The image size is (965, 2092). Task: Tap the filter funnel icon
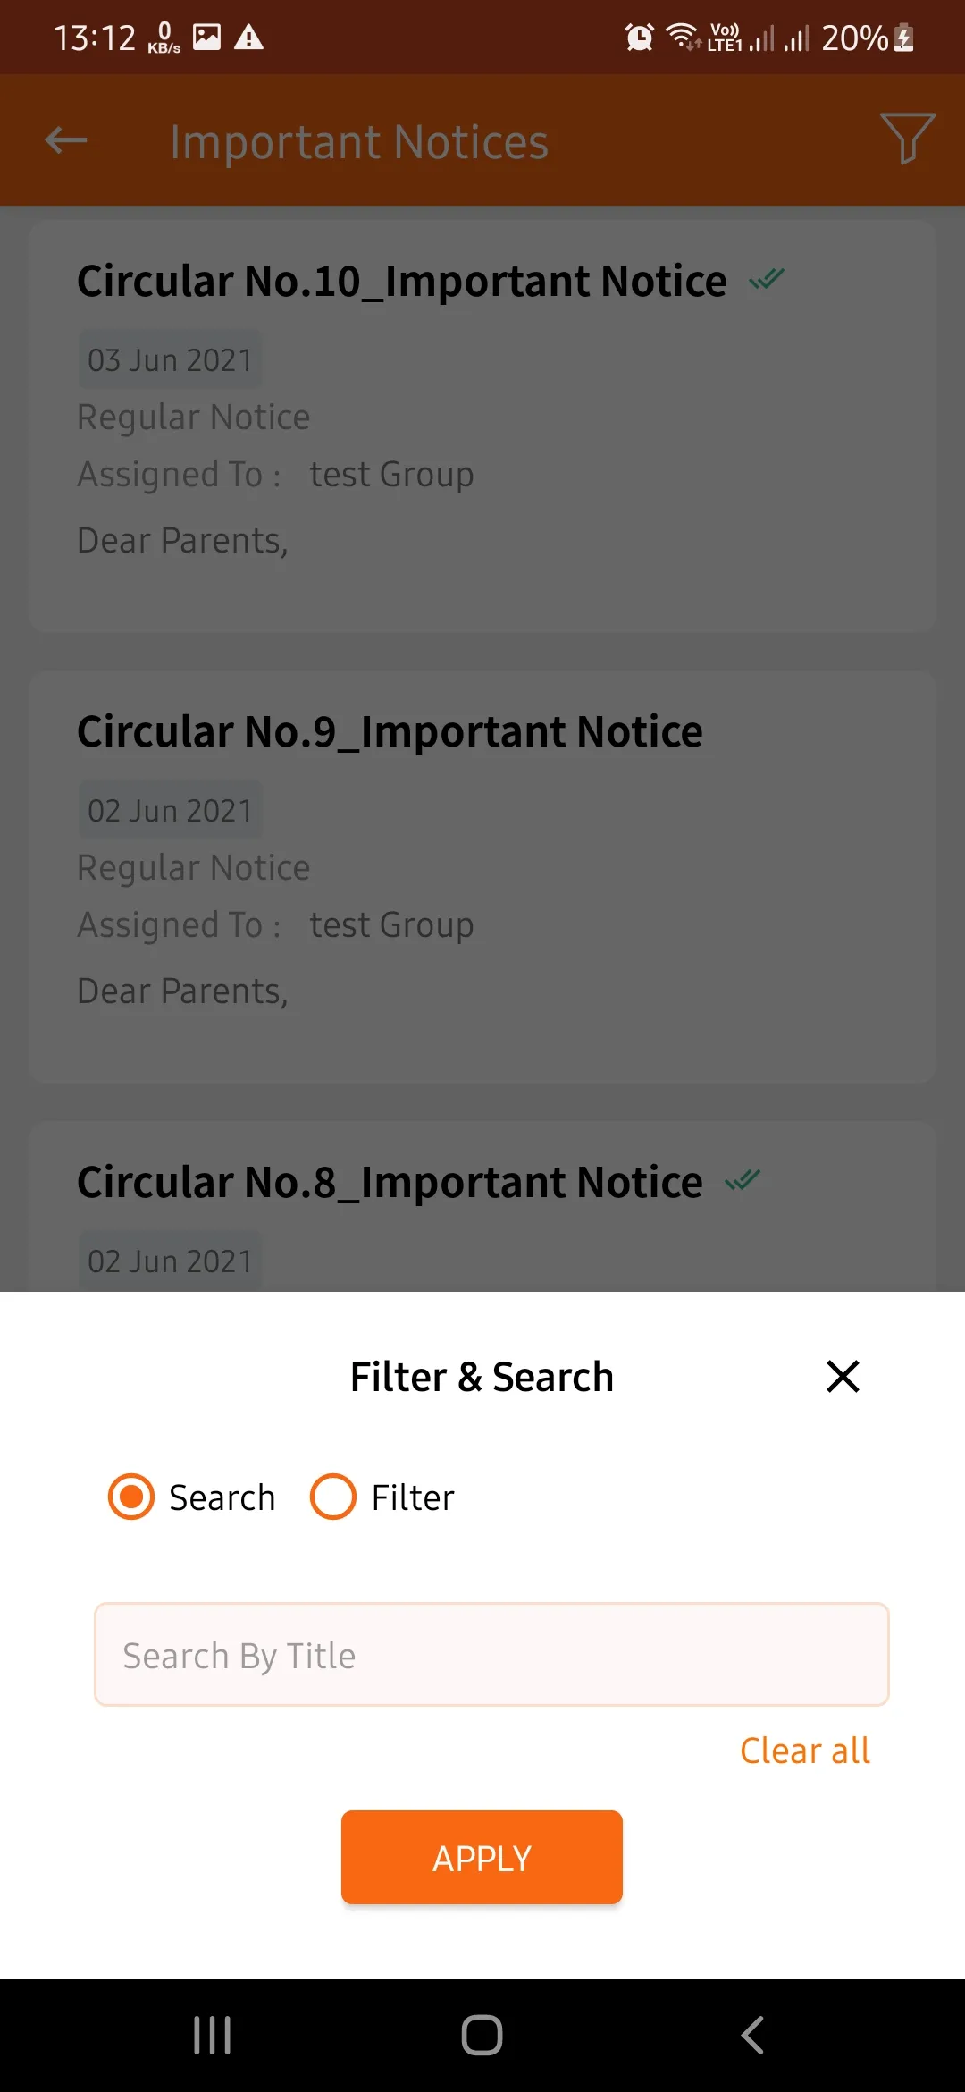pos(907,139)
